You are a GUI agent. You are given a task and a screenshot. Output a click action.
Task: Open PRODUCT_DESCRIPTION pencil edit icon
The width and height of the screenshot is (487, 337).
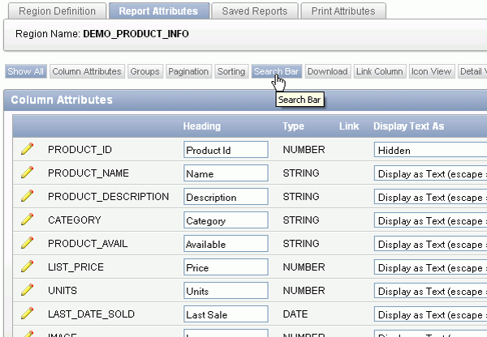pyautogui.click(x=28, y=196)
